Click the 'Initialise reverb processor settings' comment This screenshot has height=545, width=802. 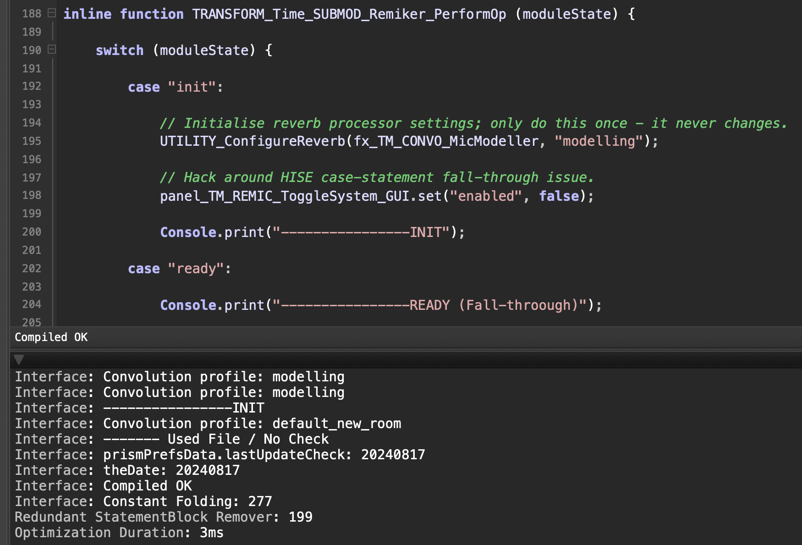[x=473, y=123]
